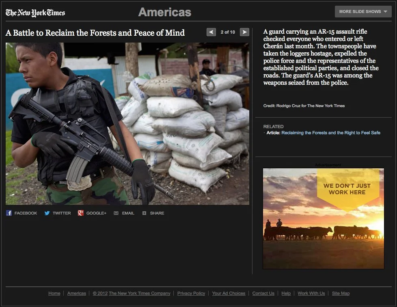Share the slideshow on Facebook
This screenshot has width=397, height=307.
(x=21, y=213)
